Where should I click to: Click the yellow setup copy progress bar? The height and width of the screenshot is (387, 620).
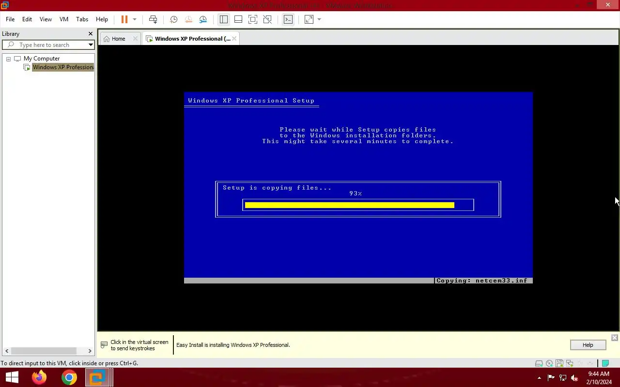coord(350,205)
